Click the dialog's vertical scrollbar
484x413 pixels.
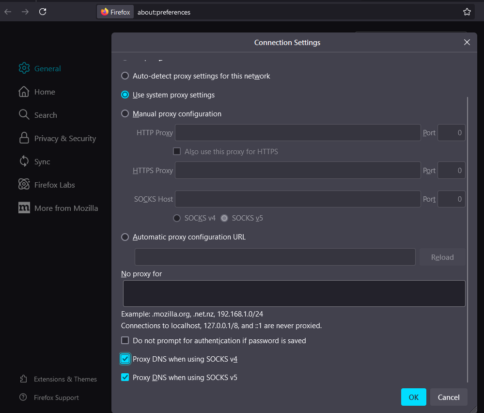click(468, 238)
